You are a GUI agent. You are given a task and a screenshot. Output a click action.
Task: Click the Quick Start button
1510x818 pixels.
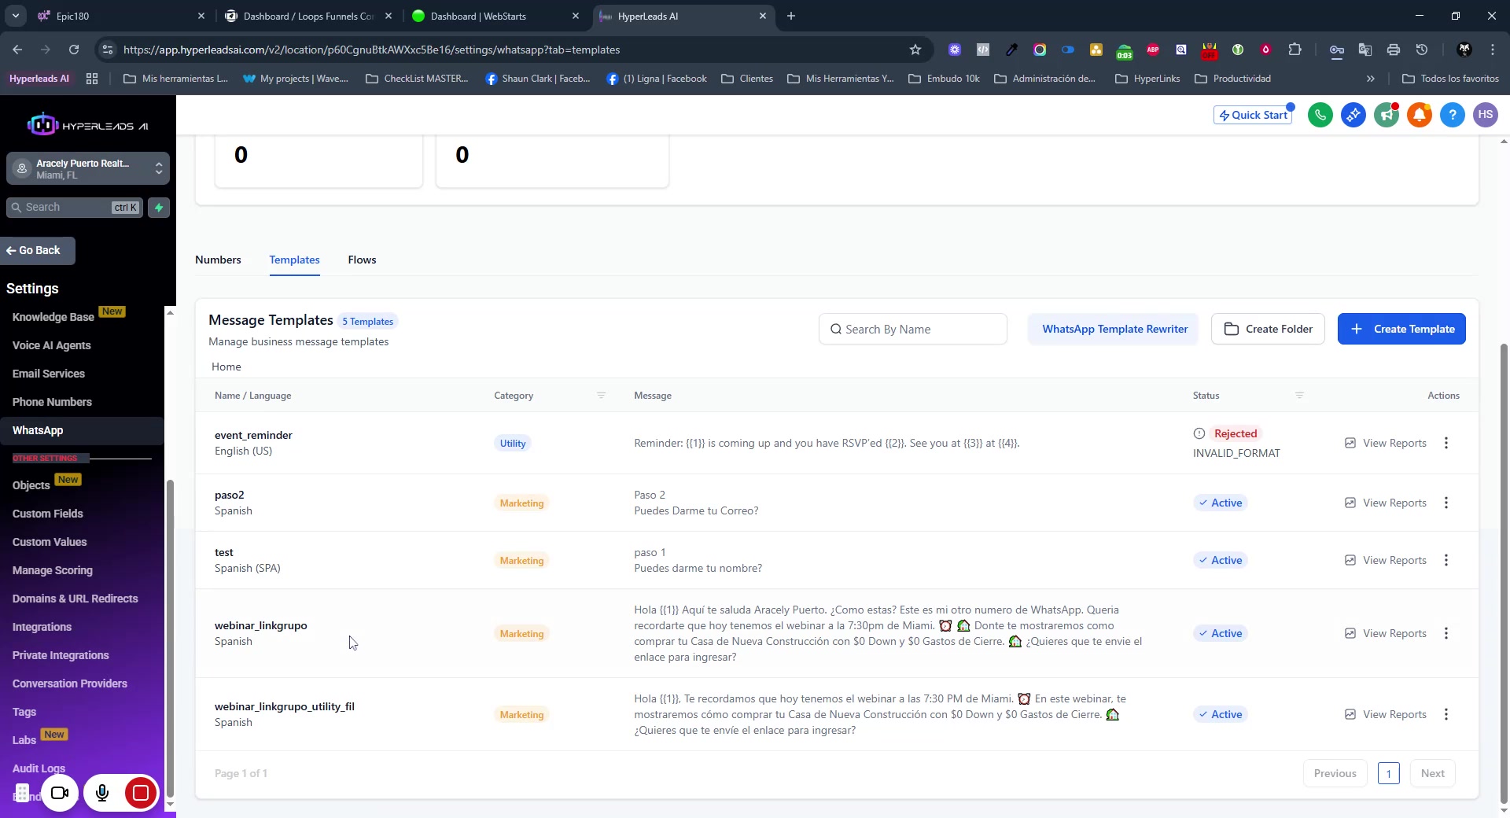[1252, 115]
